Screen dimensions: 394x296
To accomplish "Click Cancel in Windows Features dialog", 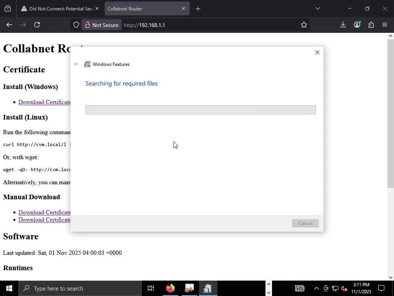I will pyautogui.click(x=305, y=224).
